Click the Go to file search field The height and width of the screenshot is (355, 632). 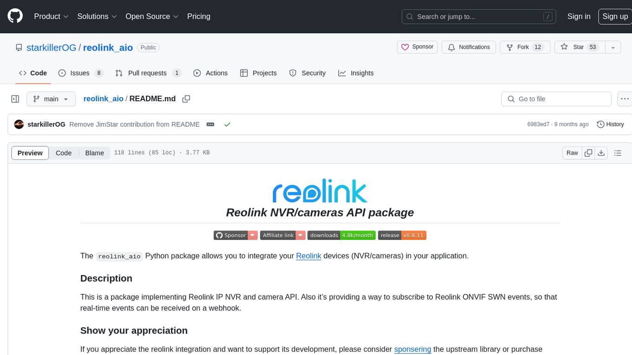click(x=556, y=99)
